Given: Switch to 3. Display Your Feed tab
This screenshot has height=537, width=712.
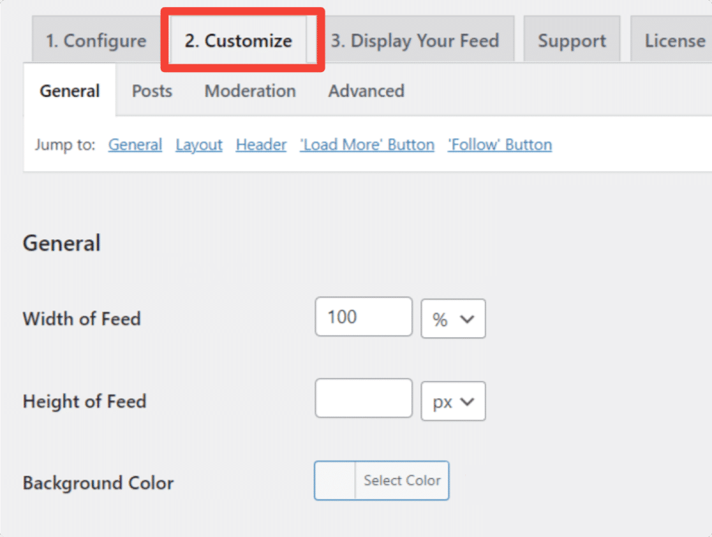Looking at the screenshot, I should (x=415, y=41).
